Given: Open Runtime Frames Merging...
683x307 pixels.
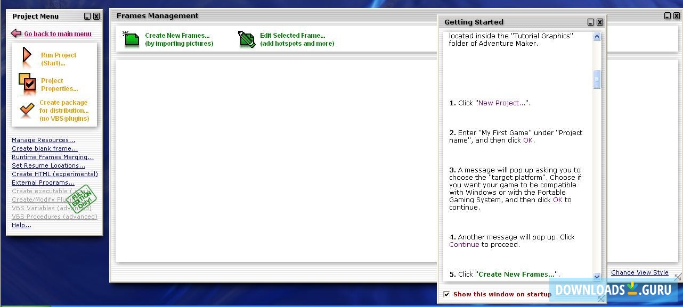Looking at the screenshot, I should tap(53, 157).
